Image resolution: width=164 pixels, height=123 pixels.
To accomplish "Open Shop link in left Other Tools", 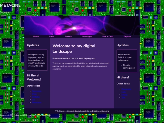I will (x=34, y=94).
